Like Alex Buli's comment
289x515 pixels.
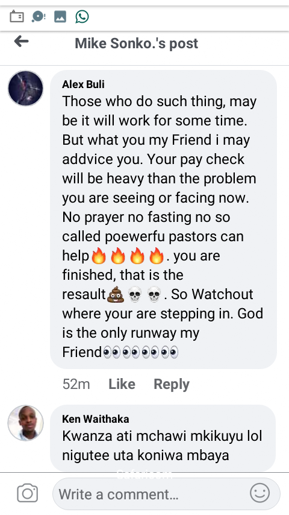(x=122, y=384)
